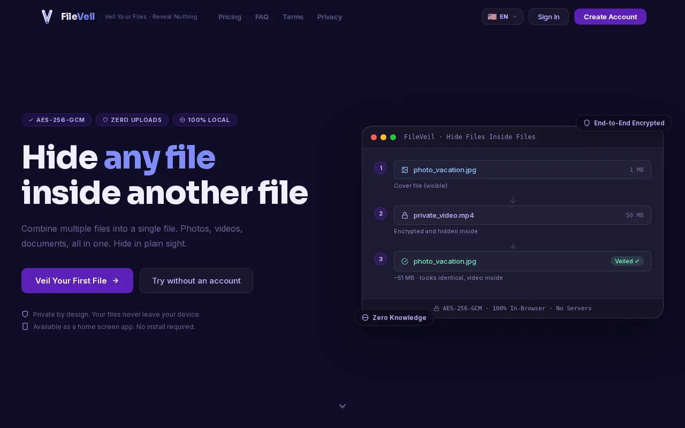Viewport: 685px width, 428px height.
Task: Click the checkmark icon in AES-256-GCM badge
Action: pos(31,120)
